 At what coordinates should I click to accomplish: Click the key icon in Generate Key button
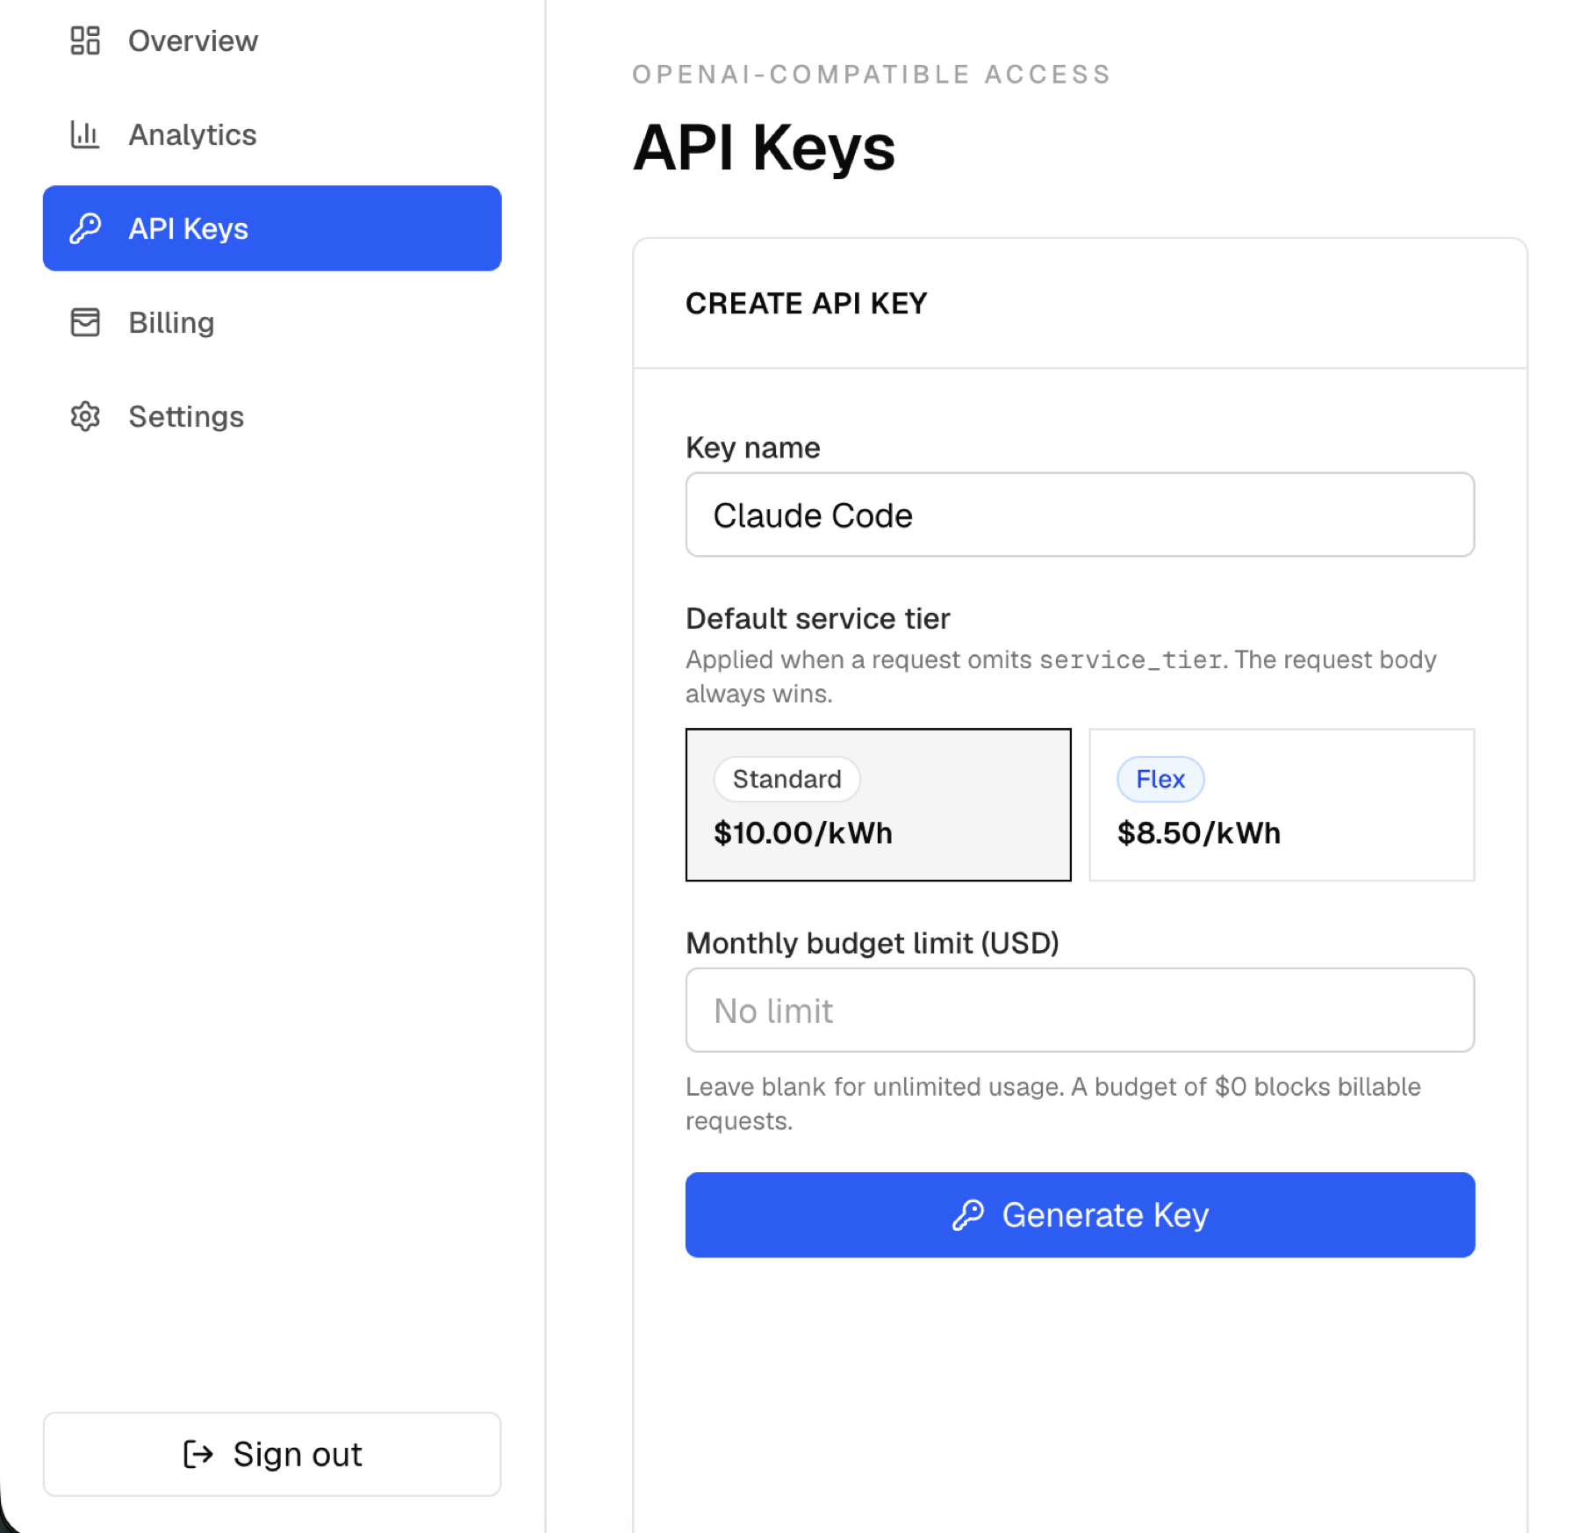[968, 1215]
